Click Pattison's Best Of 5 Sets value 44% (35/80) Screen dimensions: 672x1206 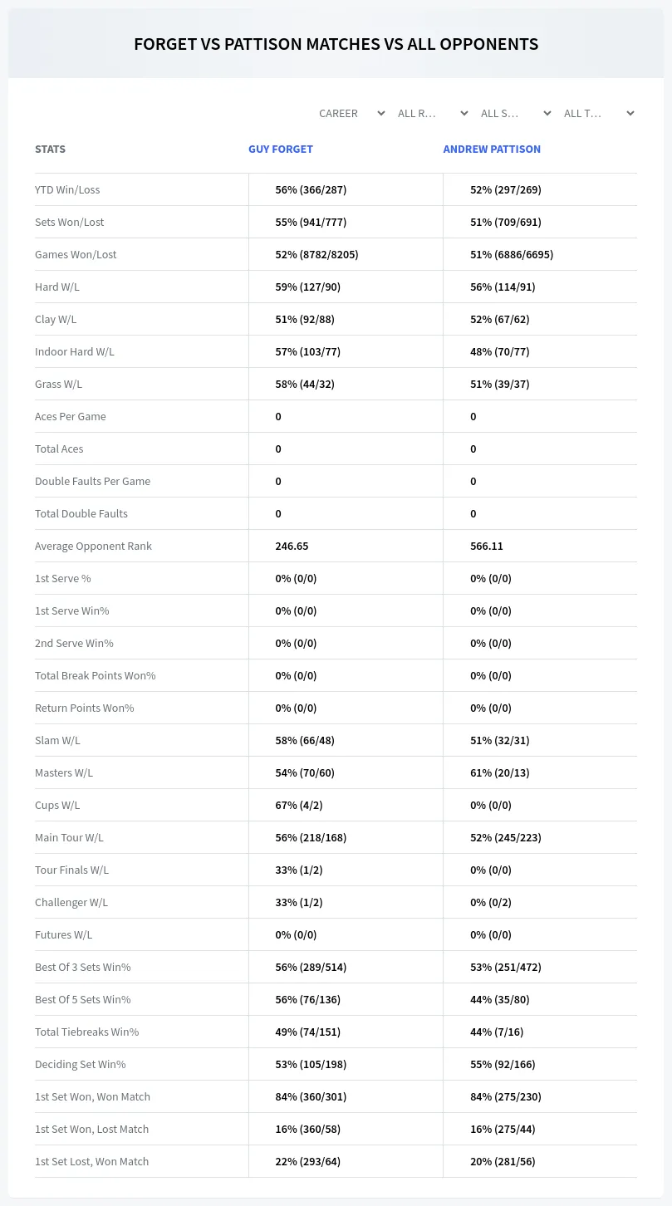point(499,999)
